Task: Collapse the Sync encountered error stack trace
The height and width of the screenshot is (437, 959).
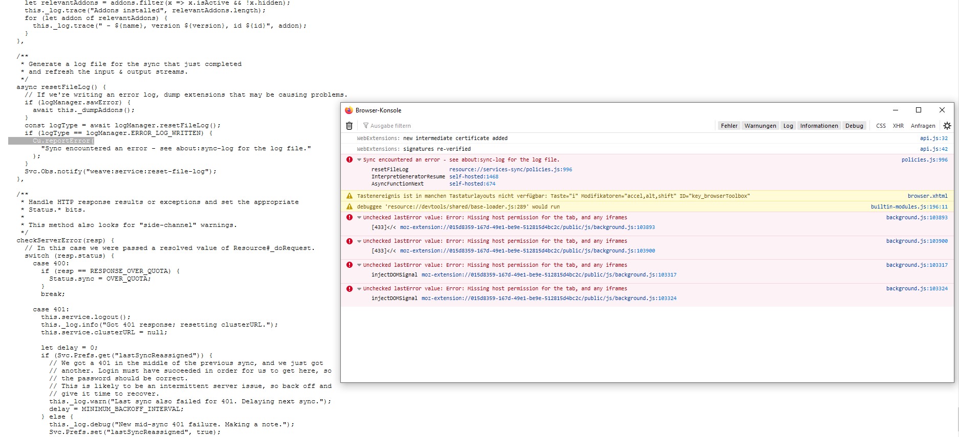Action: [x=359, y=160]
